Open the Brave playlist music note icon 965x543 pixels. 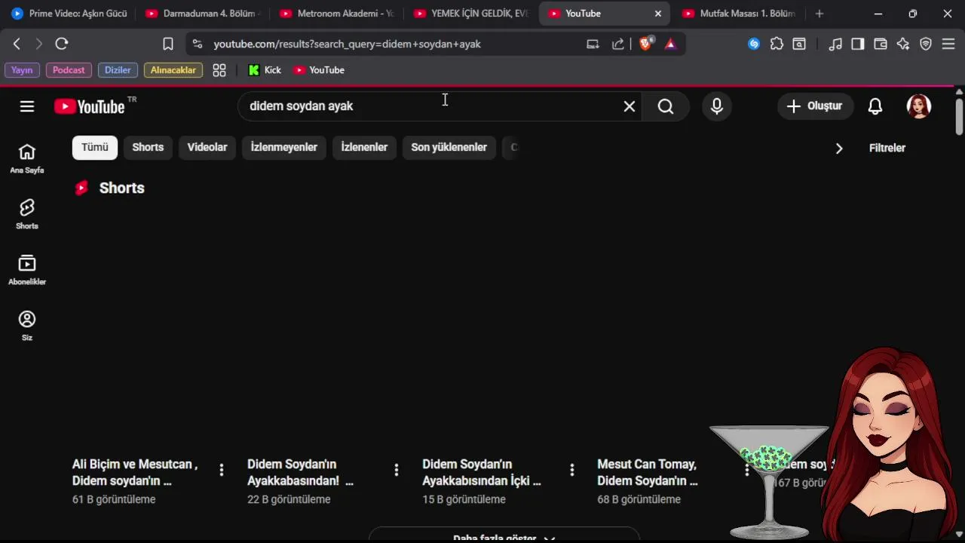[x=835, y=44]
